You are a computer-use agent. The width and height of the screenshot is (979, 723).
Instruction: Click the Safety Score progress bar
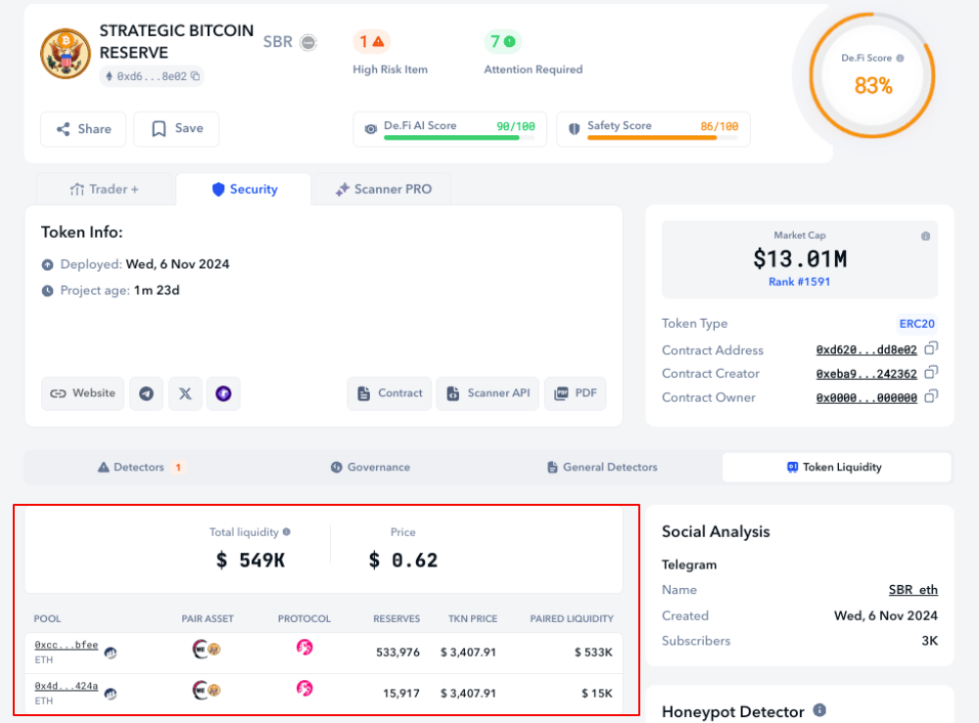[x=653, y=138]
